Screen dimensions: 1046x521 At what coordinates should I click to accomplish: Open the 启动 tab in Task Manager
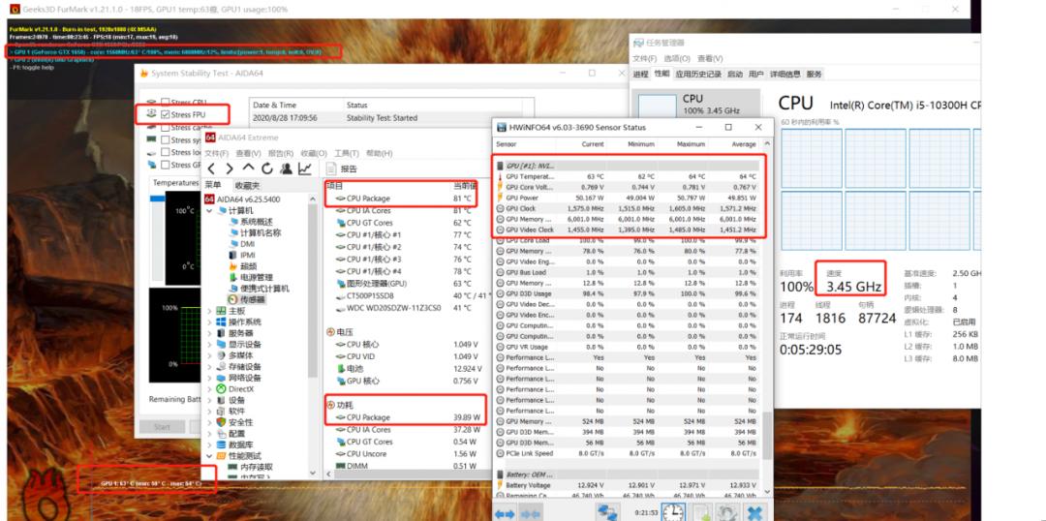point(734,74)
